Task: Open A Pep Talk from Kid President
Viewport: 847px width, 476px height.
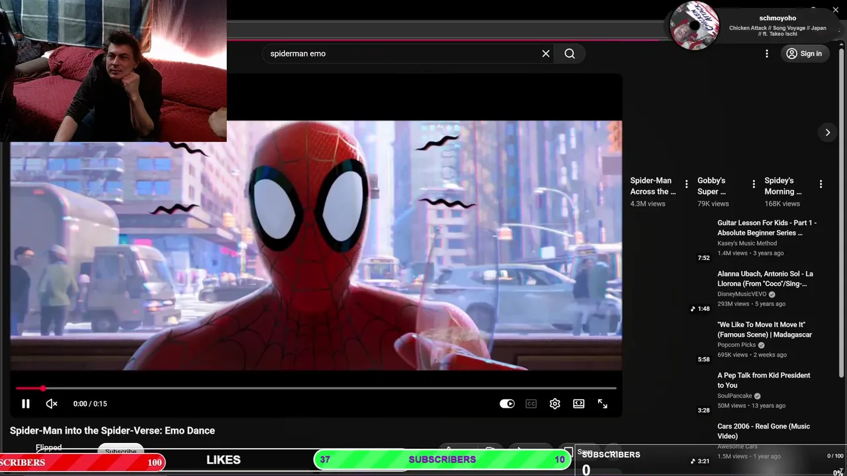Action: pos(764,380)
